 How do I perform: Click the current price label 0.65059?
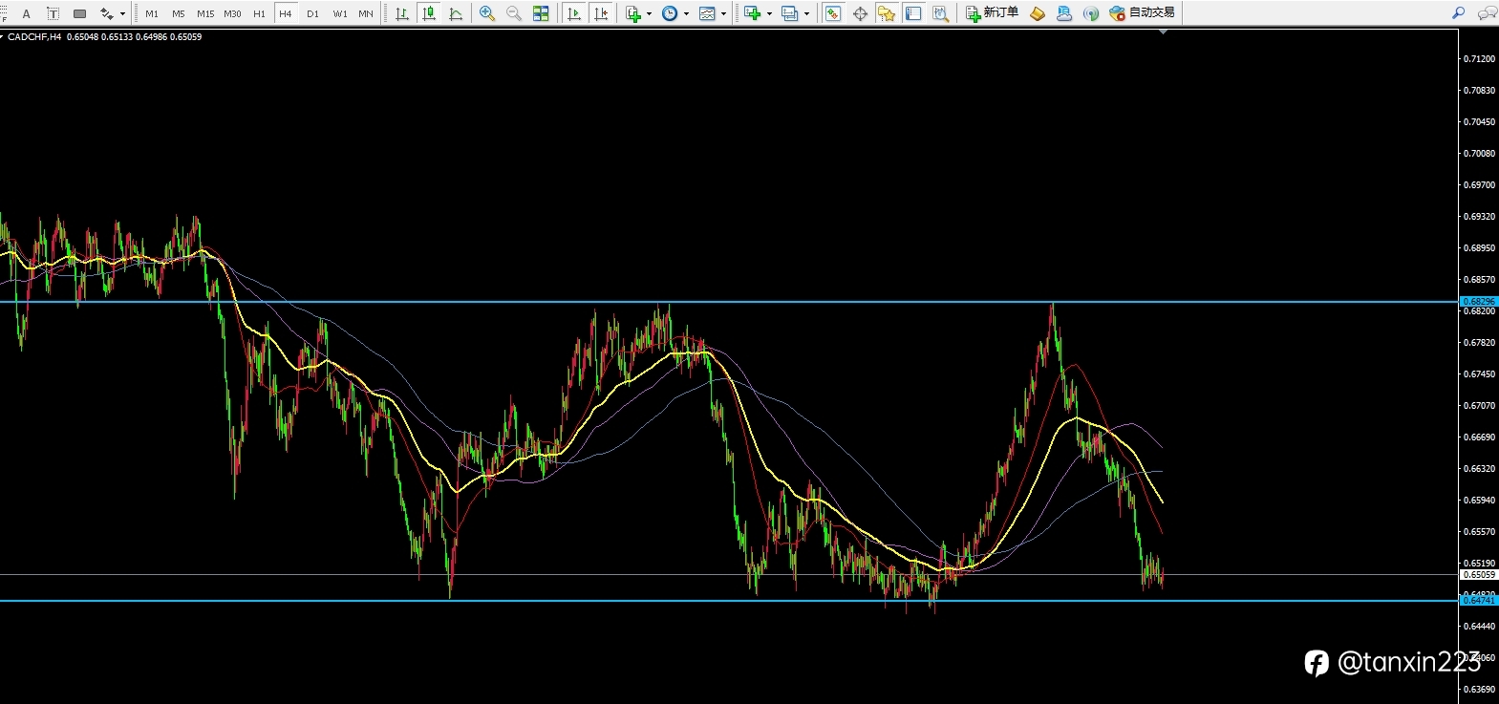point(1479,575)
